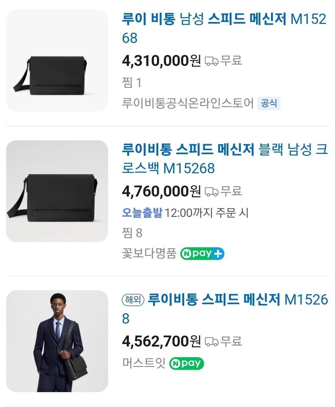
Task: Visit the 꽃보다명품 seller store
Action: pyautogui.click(x=149, y=254)
